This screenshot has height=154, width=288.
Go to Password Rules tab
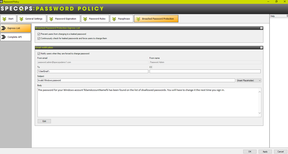coord(95,19)
